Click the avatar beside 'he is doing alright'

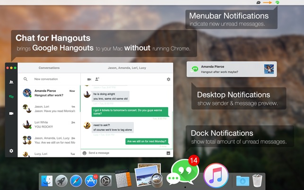[87, 95]
